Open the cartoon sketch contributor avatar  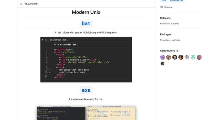tap(187, 57)
